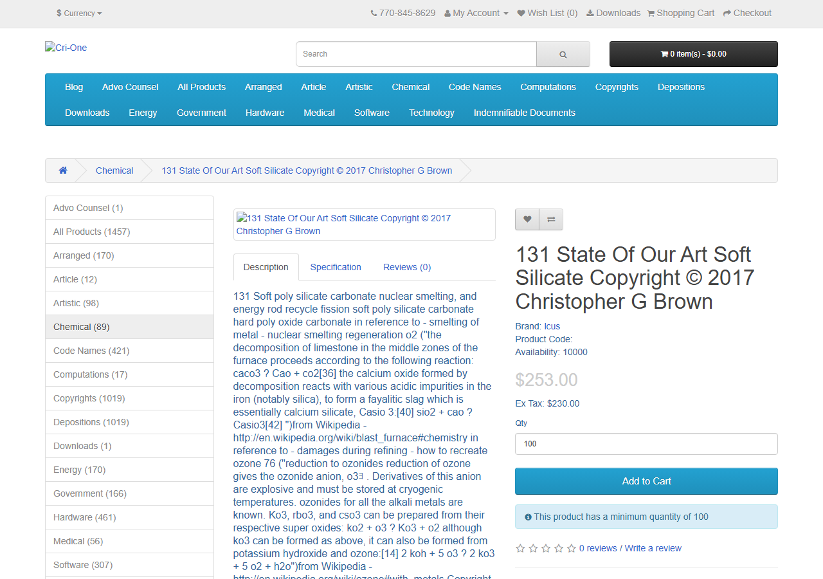Select Energy (170) in sidebar

pyautogui.click(x=129, y=470)
